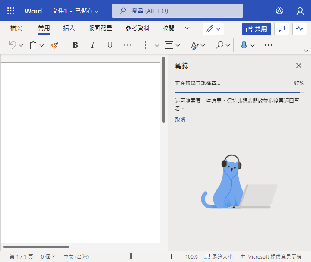Screen dimensions: 311x262
Task: Click the Find magnifier in ribbon
Action: tap(219, 45)
